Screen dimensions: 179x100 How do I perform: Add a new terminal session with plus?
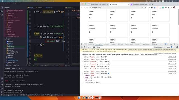[19, 68]
